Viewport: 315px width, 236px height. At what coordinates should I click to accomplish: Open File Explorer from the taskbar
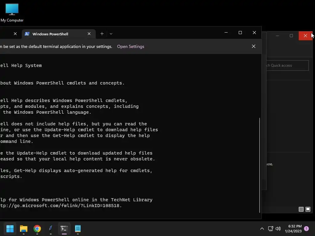[x=23, y=229]
